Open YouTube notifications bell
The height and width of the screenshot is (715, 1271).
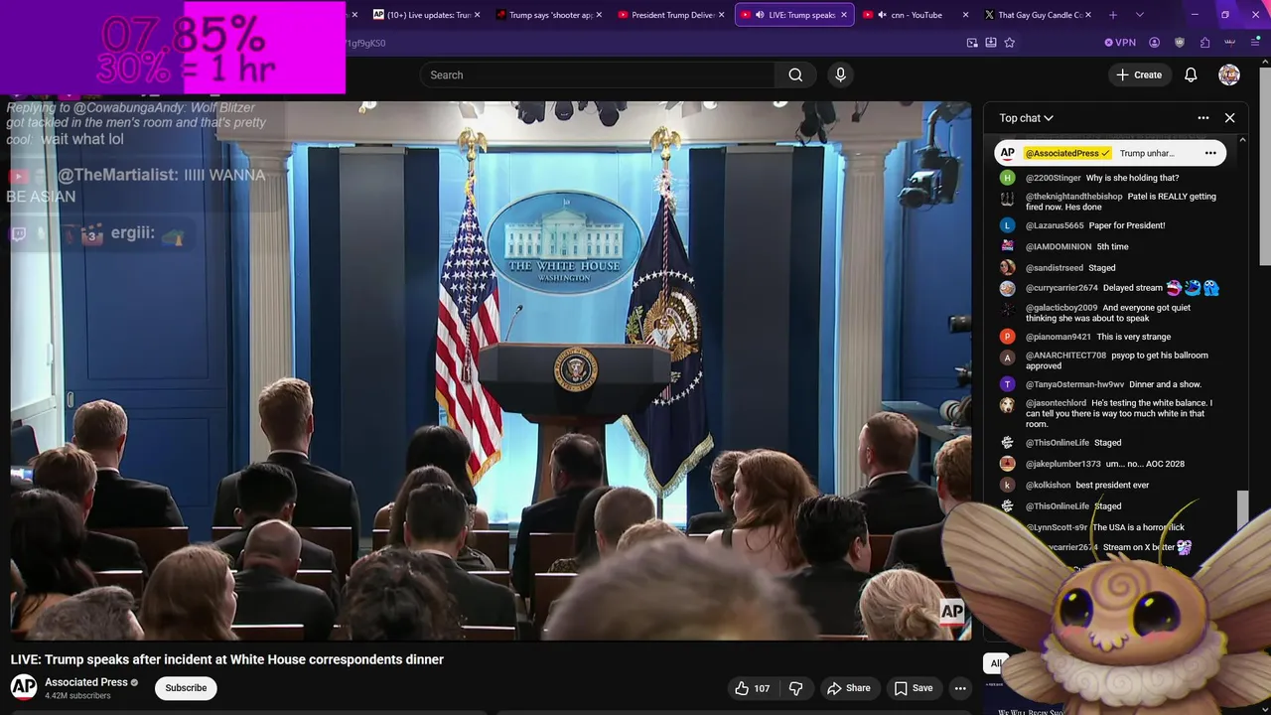pyautogui.click(x=1191, y=74)
